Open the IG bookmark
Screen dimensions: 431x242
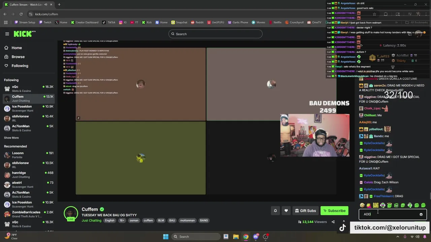pyautogui.click(x=123, y=23)
